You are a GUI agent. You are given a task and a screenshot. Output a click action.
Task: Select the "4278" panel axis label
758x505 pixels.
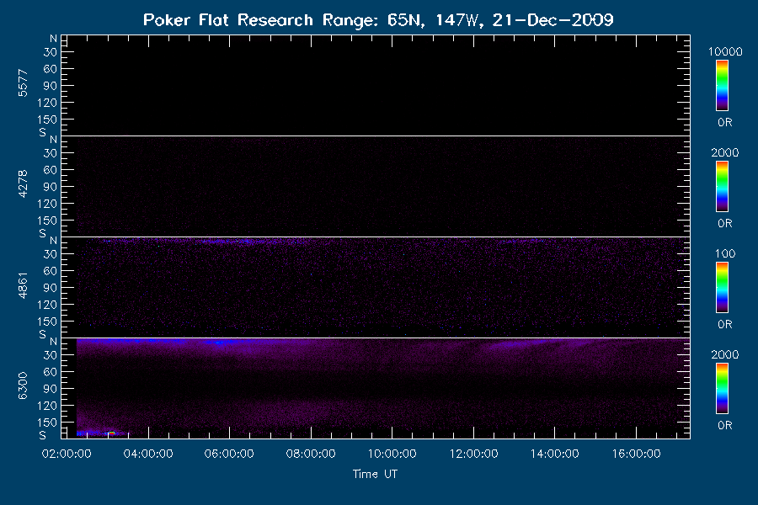pos(23,184)
